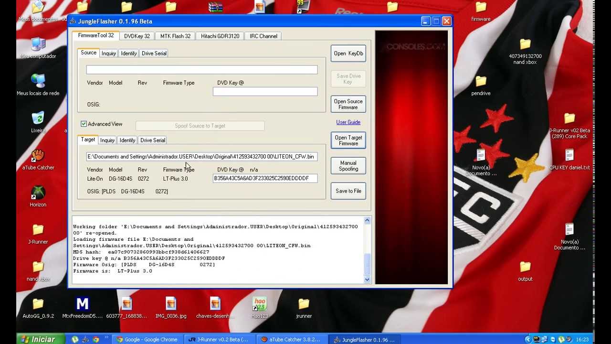Click the log scrollbar up arrow

[367, 220]
